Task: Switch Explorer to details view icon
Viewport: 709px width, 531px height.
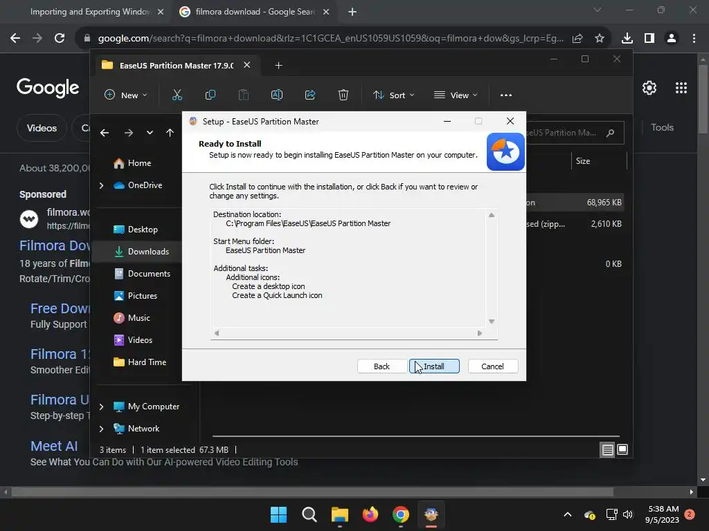Action: (607, 449)
